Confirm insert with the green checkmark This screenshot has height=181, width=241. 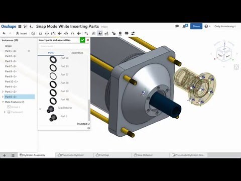pos(82,40)
